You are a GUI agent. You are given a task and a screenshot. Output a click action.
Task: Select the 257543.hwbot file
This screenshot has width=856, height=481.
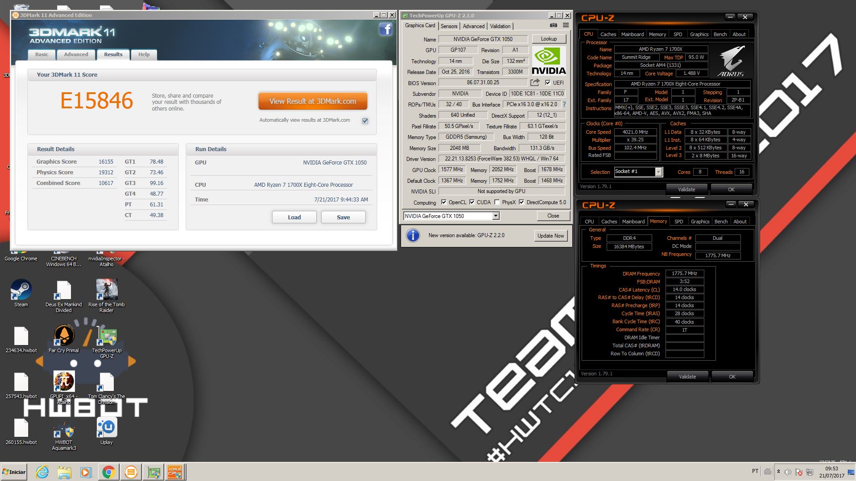click(x=21, y=386)
